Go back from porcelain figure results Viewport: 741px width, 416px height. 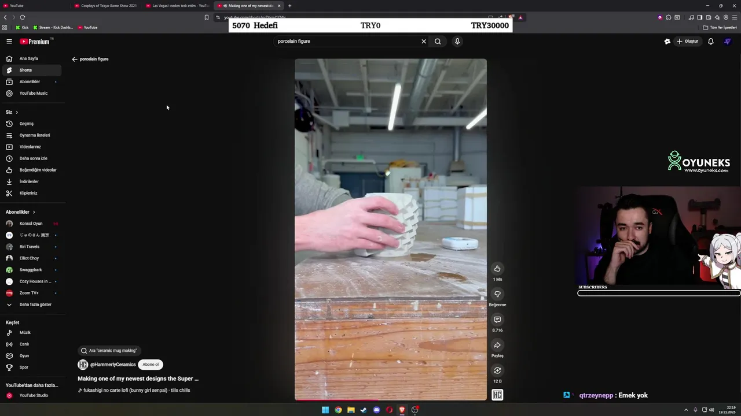click(x=75, y=59)
